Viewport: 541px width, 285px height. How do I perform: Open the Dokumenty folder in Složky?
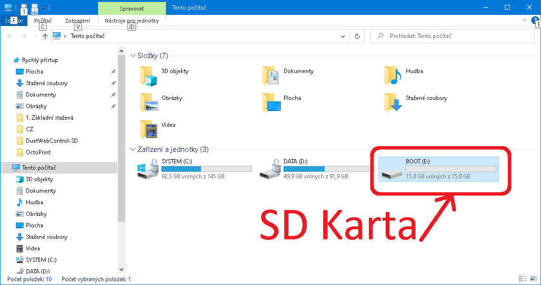coord(288,76)
